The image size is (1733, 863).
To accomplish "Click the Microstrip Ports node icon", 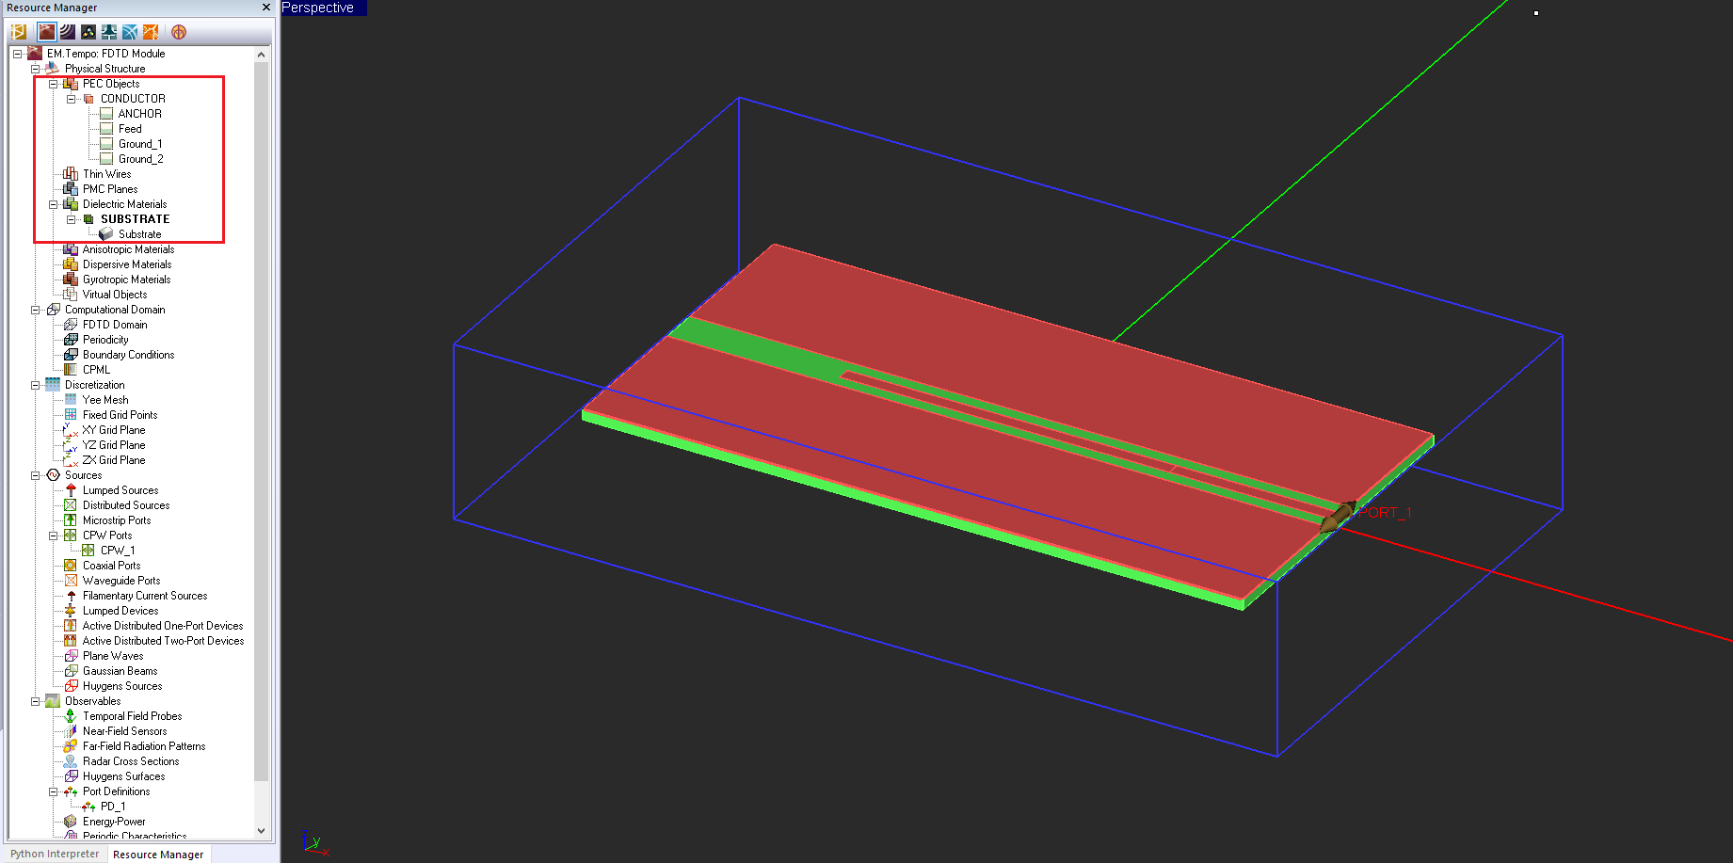I will [71, 520].
